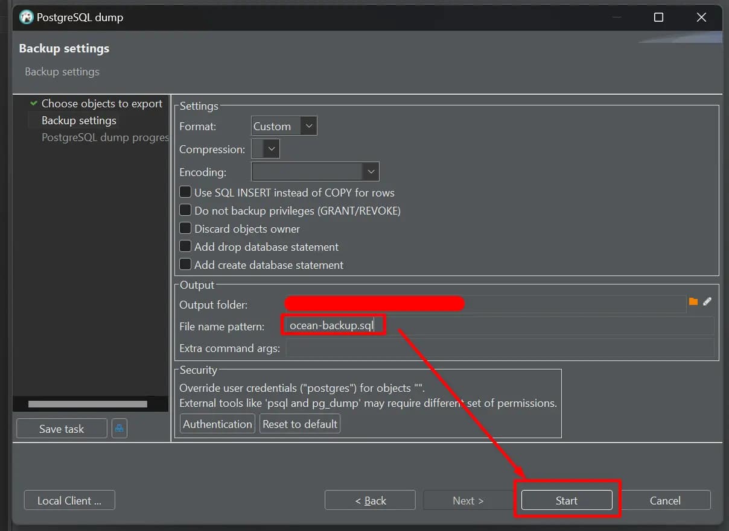Go back with the Back button

370,500
